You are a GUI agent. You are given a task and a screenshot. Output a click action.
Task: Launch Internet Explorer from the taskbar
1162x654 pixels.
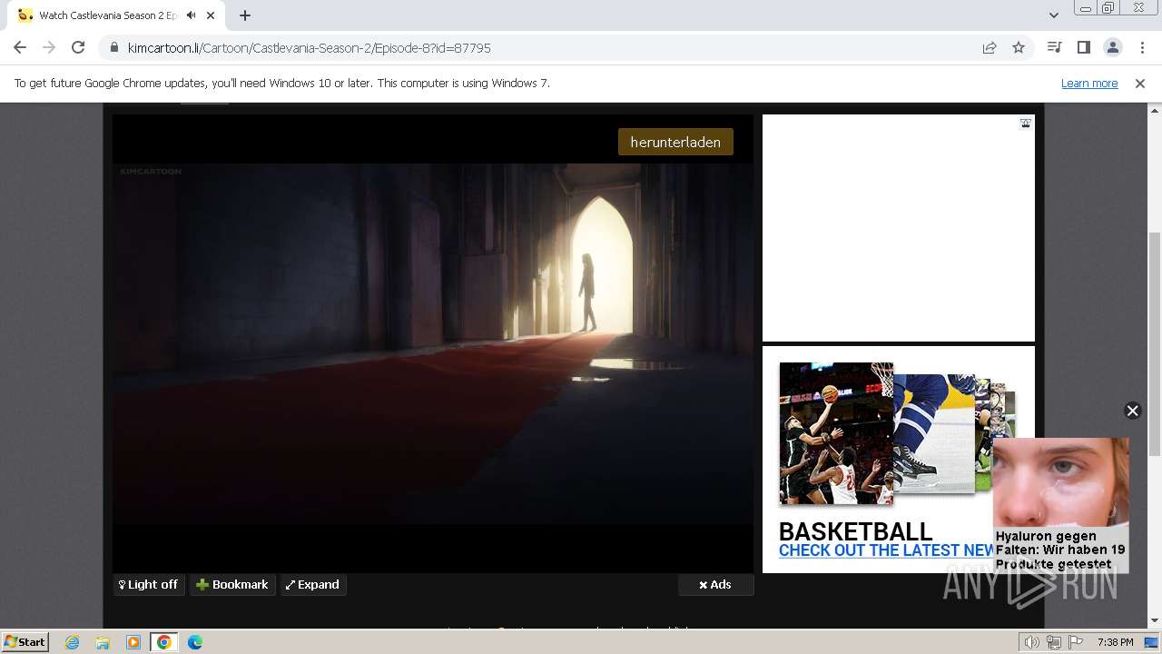pyautogui.click(x=73, y=641)
